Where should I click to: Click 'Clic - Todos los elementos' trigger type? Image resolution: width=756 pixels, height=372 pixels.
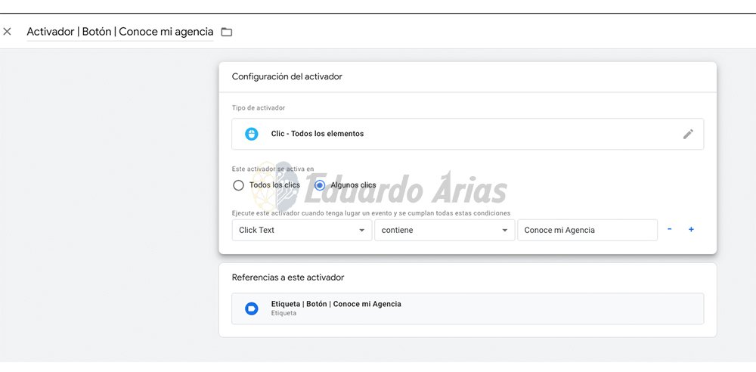point(318,134)
